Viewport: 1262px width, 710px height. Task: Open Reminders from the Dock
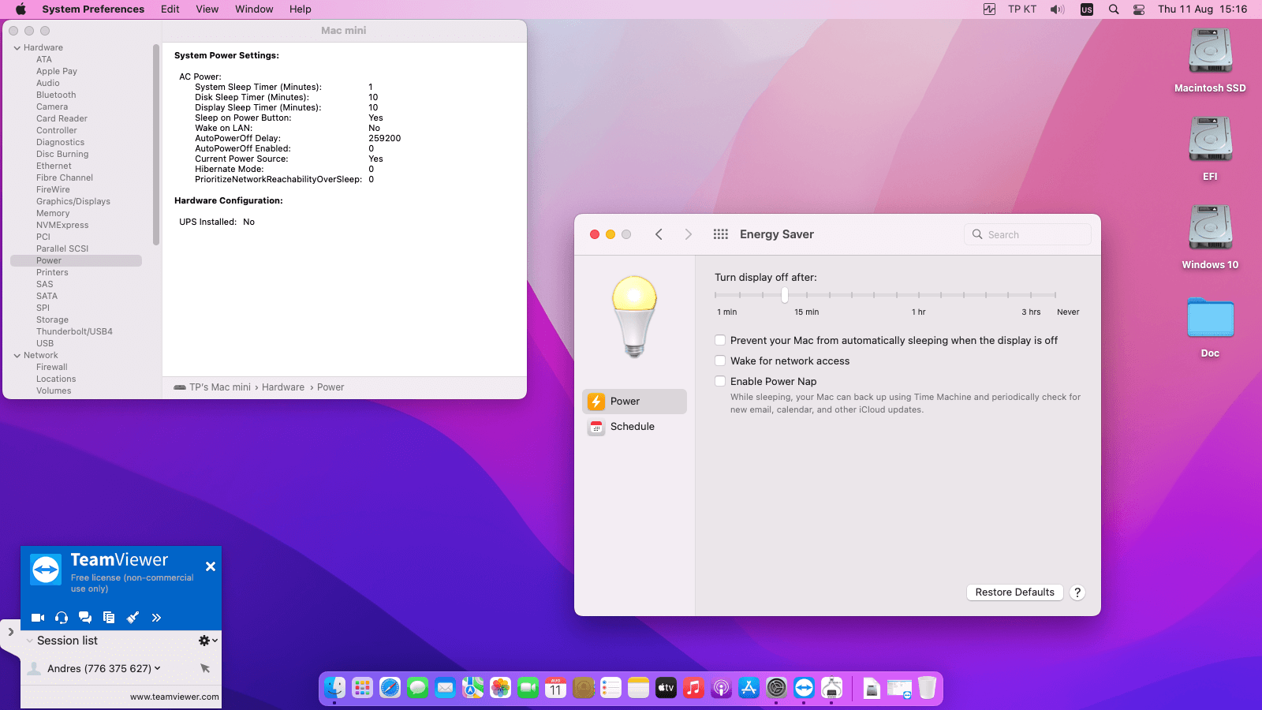[610, 688]
